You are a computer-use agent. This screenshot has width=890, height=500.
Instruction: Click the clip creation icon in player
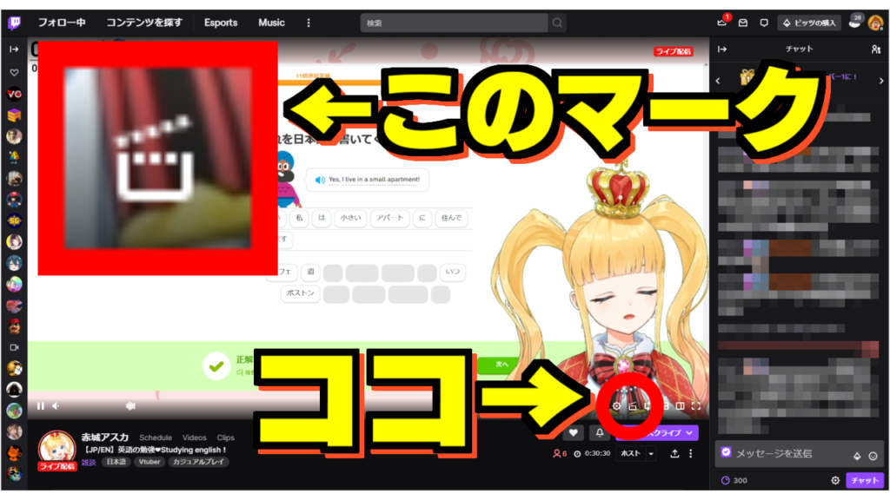tap(633, 405)
